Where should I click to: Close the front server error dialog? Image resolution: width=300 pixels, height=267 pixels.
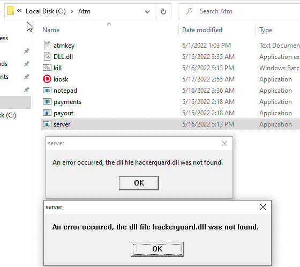pos(263,207)
